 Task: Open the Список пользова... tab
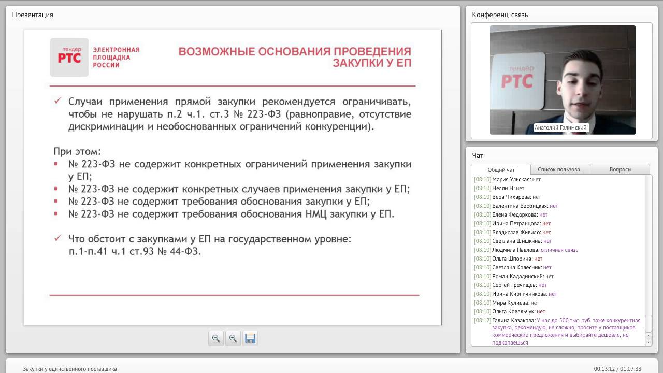point(560,169)
